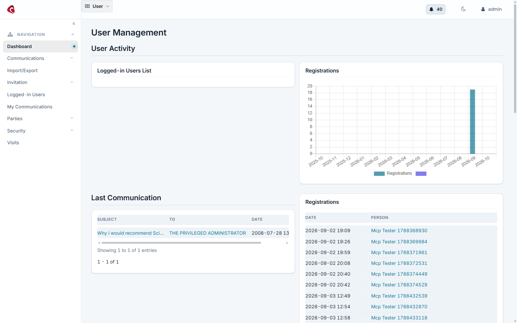Open notifications bell showing 40

click(436, 9)
